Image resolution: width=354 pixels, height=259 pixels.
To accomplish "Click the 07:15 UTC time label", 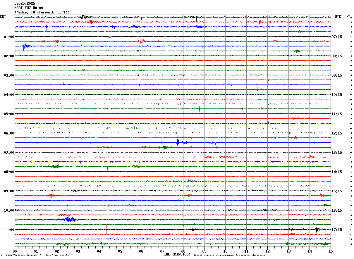I will coord(337,37).
